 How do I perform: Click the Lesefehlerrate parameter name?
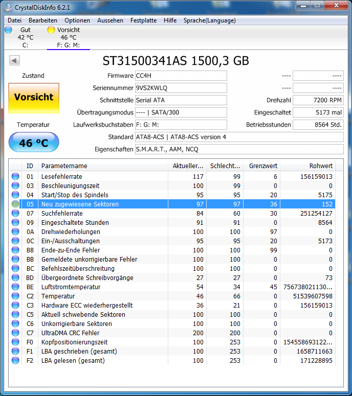coord(62,176)
